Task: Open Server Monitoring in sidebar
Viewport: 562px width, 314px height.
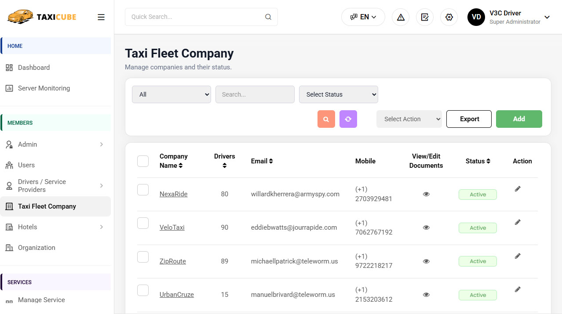Action: pyautogui.click(x=55, y=88)
